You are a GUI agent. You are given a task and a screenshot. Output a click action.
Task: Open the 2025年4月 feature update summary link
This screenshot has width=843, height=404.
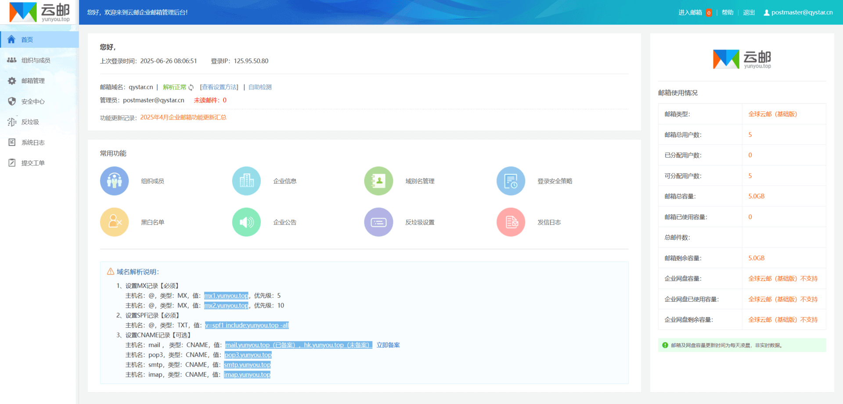[x=183, y=117]
